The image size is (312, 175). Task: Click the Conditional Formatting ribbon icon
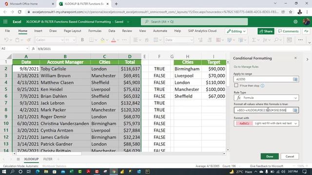(x=218, y=40)
